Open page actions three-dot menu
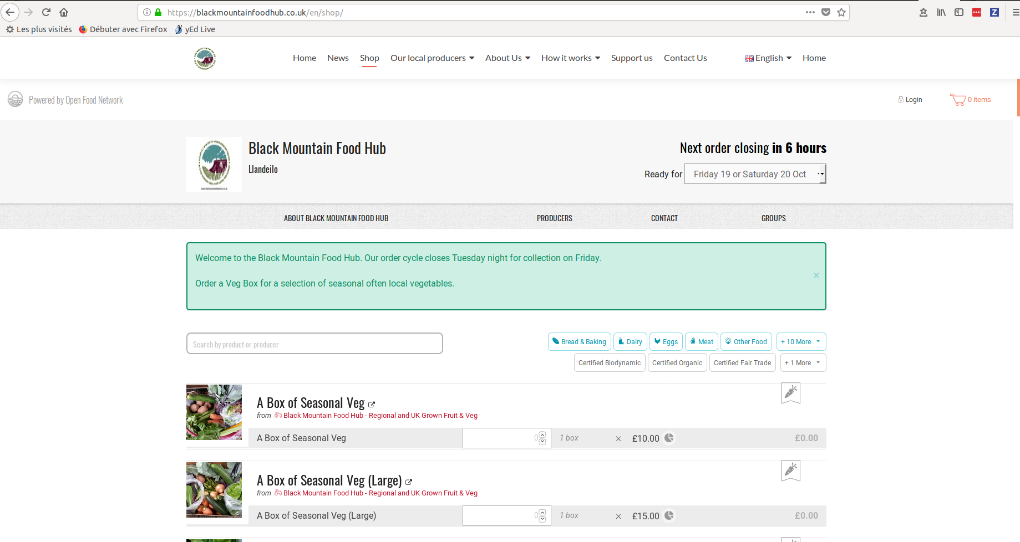The image size is (1020, 542). (x=810, y=12)
